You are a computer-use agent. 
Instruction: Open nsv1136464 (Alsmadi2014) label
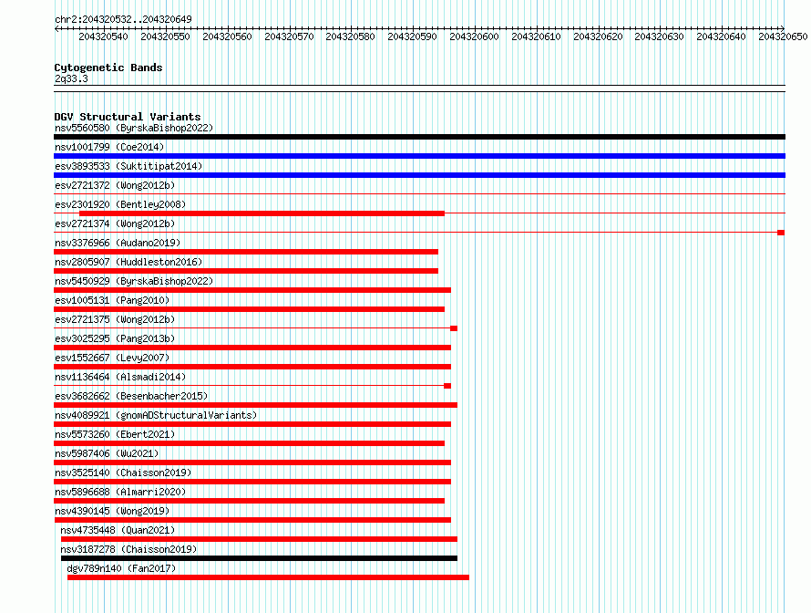(x=120, y=377)
